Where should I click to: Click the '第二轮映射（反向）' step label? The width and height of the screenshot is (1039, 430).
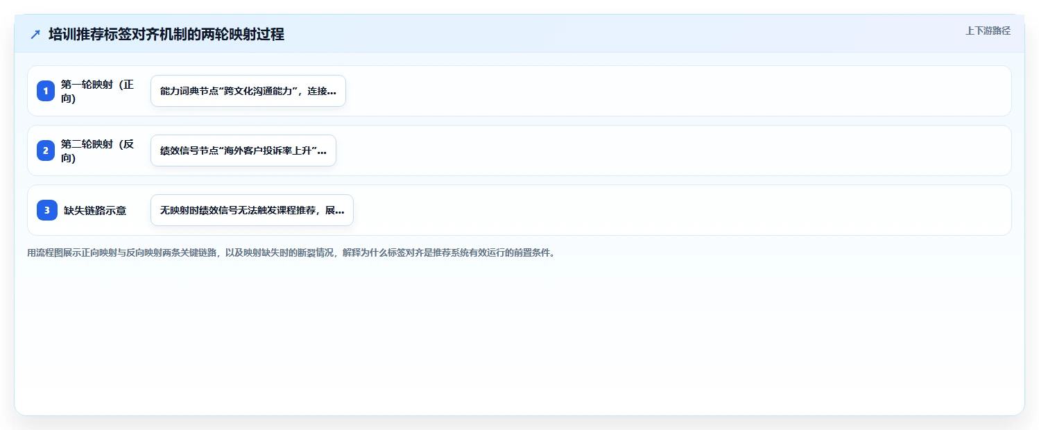(x=98, y=150)
